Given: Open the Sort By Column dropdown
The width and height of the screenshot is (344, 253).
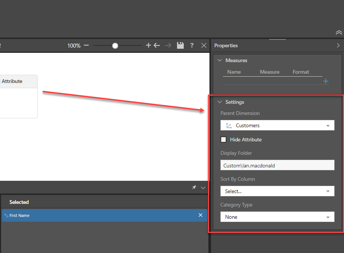Looking at the screenshot, I should pyautogui.click(x=277, y=191).
